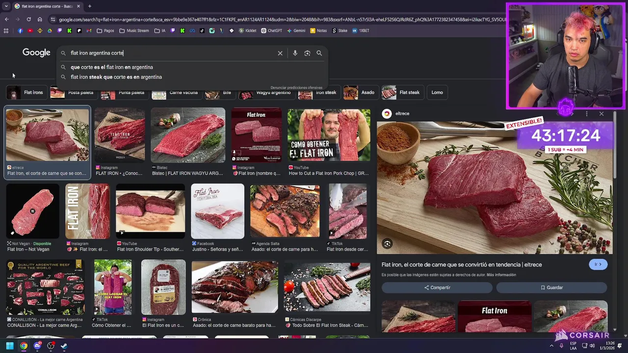This screenshot has width=628, height=353.
Task: Open the Windows Start button
Action: 9,346
